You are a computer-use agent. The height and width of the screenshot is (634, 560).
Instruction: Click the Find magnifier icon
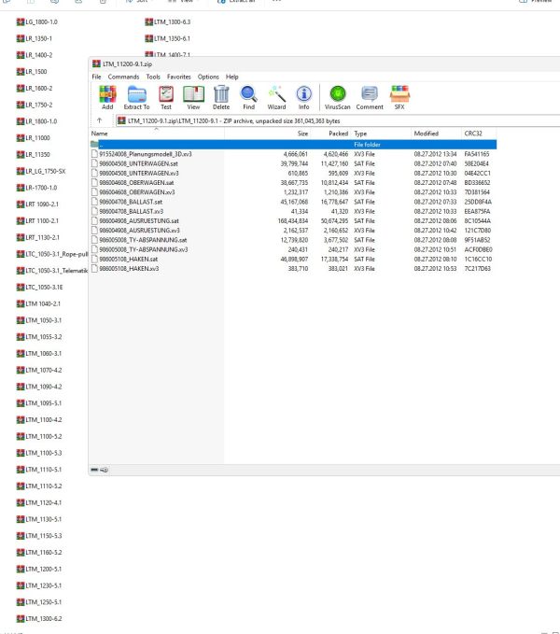click(x=248, y=98)
